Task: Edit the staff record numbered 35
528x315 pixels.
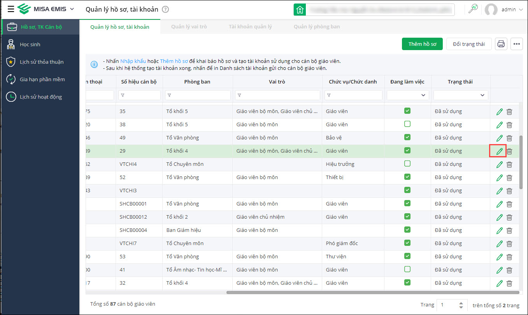Action: 500,112
